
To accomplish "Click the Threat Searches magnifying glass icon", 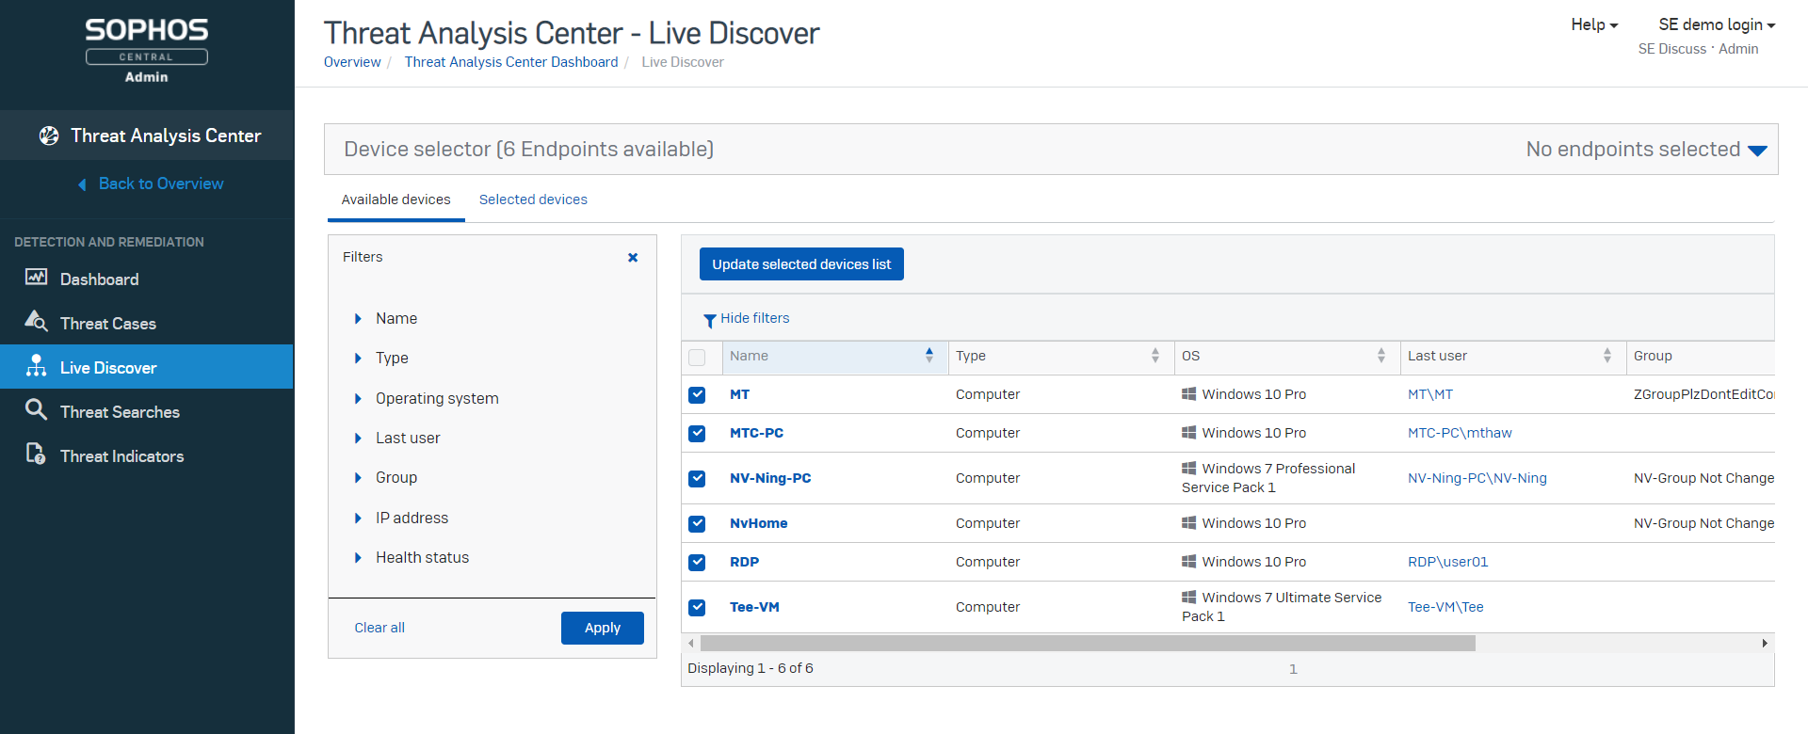I will (x=36, y=410).
